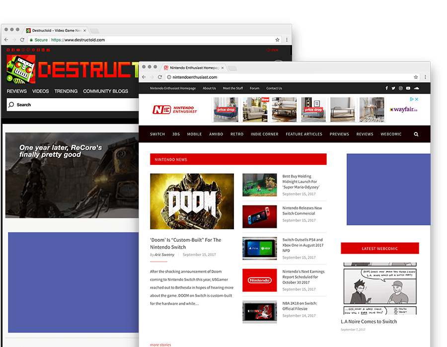Click the Instagram icon in the top bar
Image resolution: width=447 pixels, height=347 pixels.
(x=401, y=88)
